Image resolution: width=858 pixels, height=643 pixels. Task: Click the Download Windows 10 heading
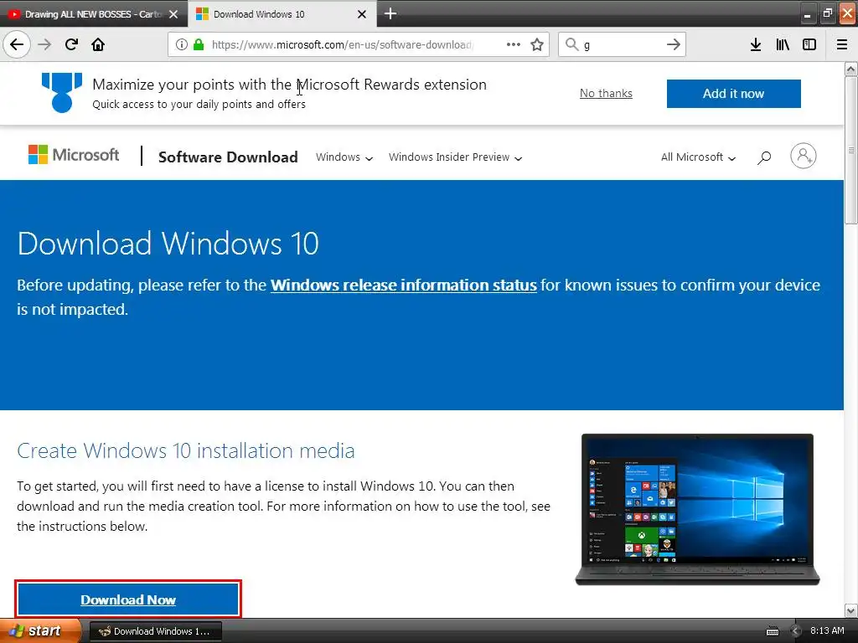coord(168,244)
